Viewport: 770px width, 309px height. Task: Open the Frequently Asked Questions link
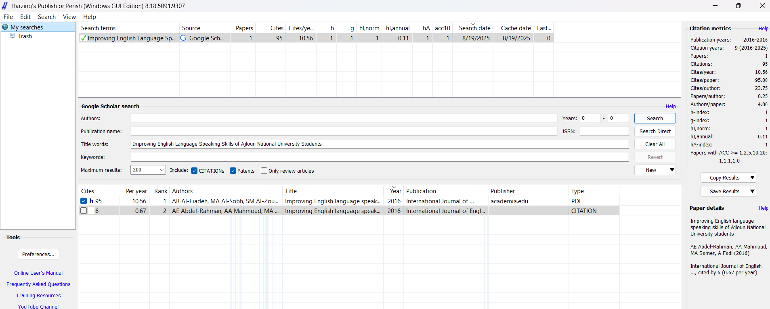(38, 284)
